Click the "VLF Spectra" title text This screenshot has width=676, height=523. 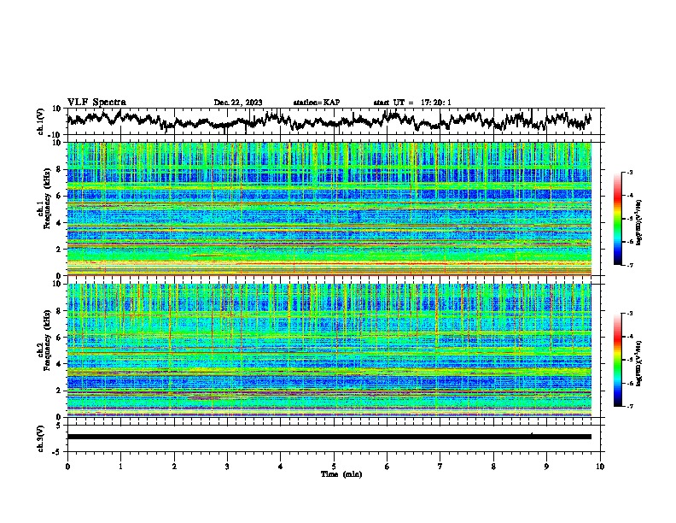point(96,103)
